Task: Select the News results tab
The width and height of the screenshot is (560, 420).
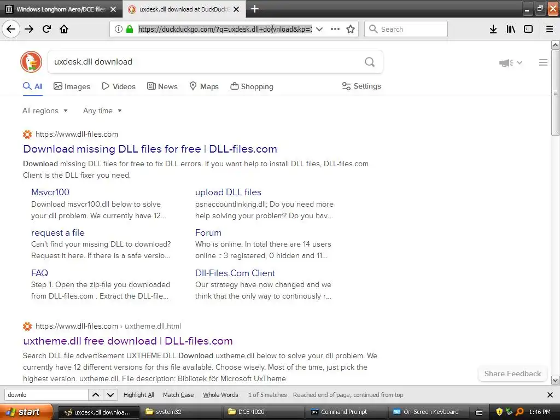Action: [x=162, y=86]
